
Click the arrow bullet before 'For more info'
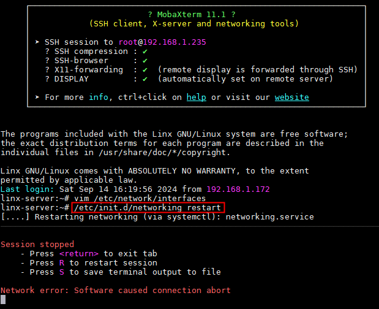[x=37, y=97]
